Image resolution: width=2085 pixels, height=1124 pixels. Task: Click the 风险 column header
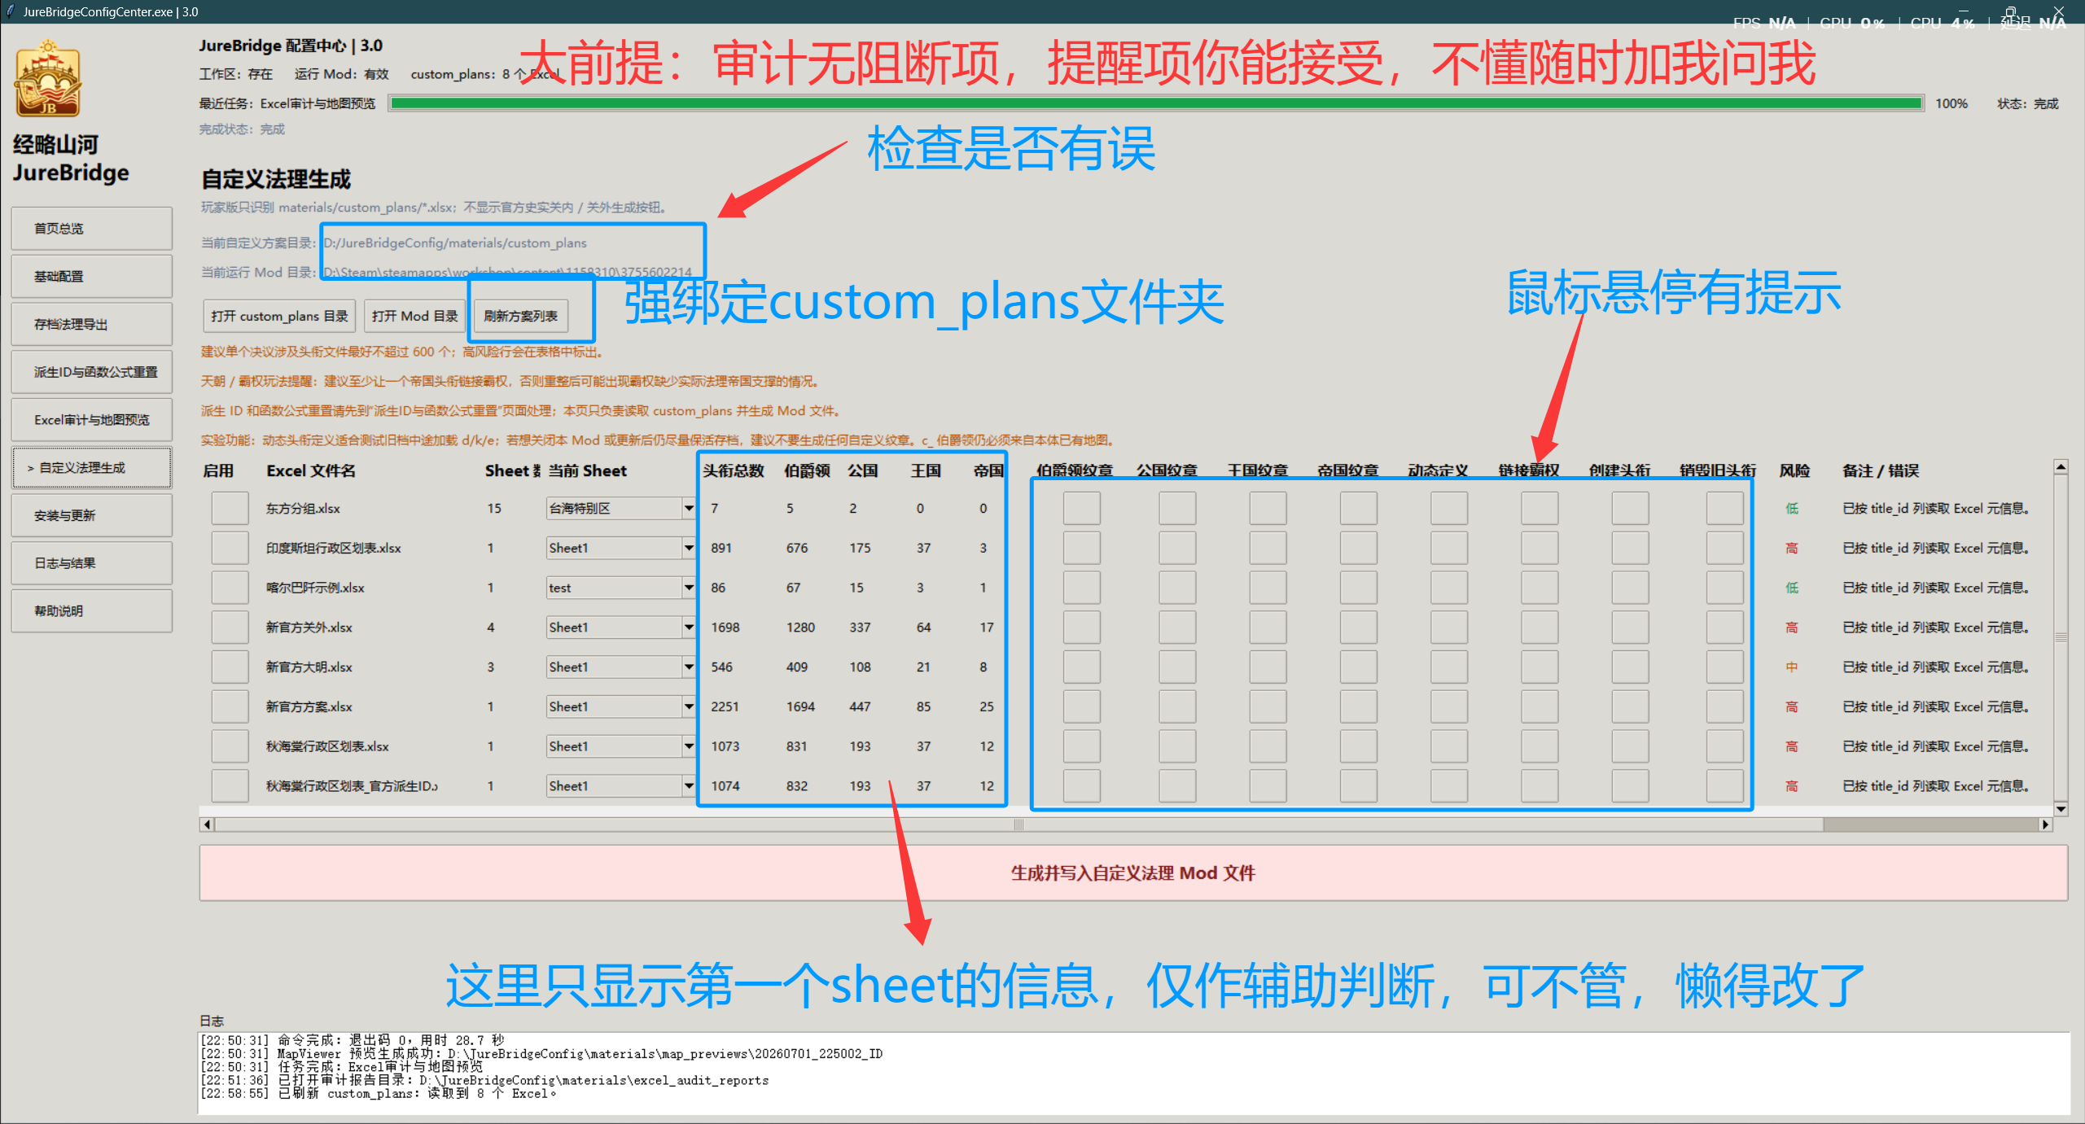[x=1794, y=471]
